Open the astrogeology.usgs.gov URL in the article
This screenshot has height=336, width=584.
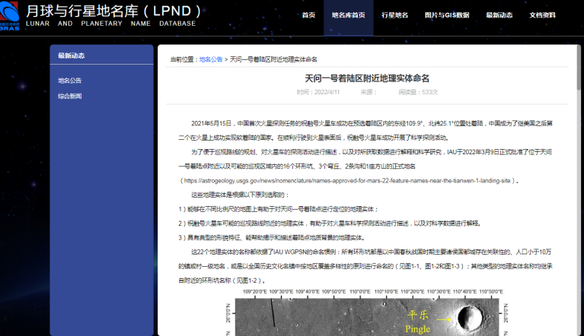(348, 181)
